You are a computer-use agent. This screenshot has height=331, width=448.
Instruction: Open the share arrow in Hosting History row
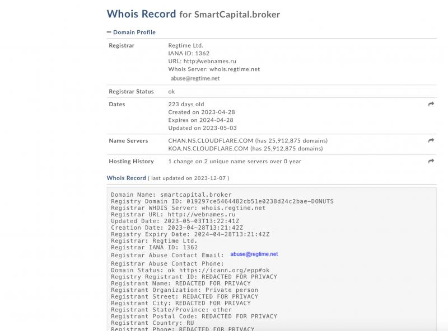431,161
